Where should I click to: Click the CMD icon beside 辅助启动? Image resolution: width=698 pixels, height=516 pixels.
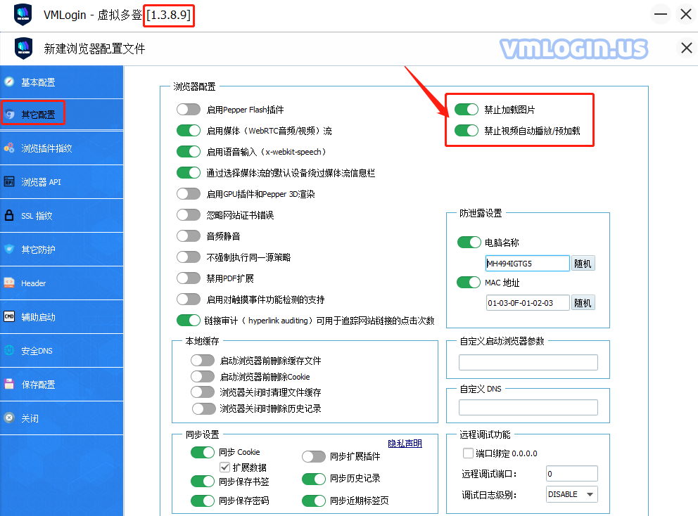(x=9, y=317)
